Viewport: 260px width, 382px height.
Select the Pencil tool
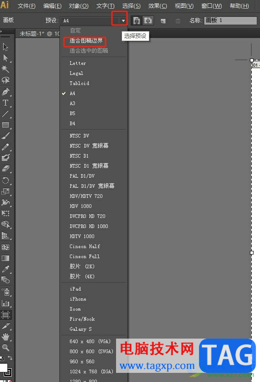[x=5, y=147]
